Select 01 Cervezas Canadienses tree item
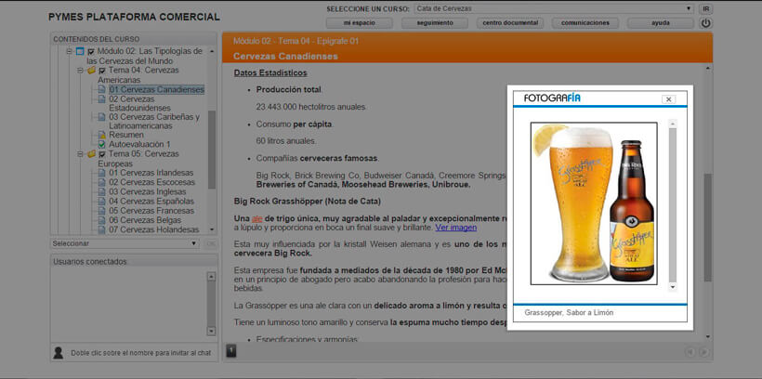 pyautogui.click(x=156, y=90)
